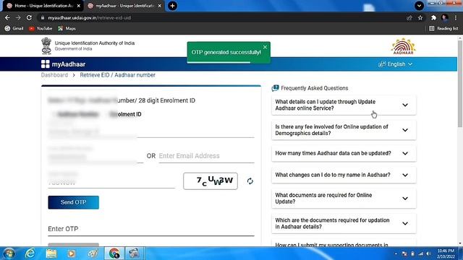This screenshot has width=463, height=260.
Task: Show hidden system tray icons
Action: 396,253
